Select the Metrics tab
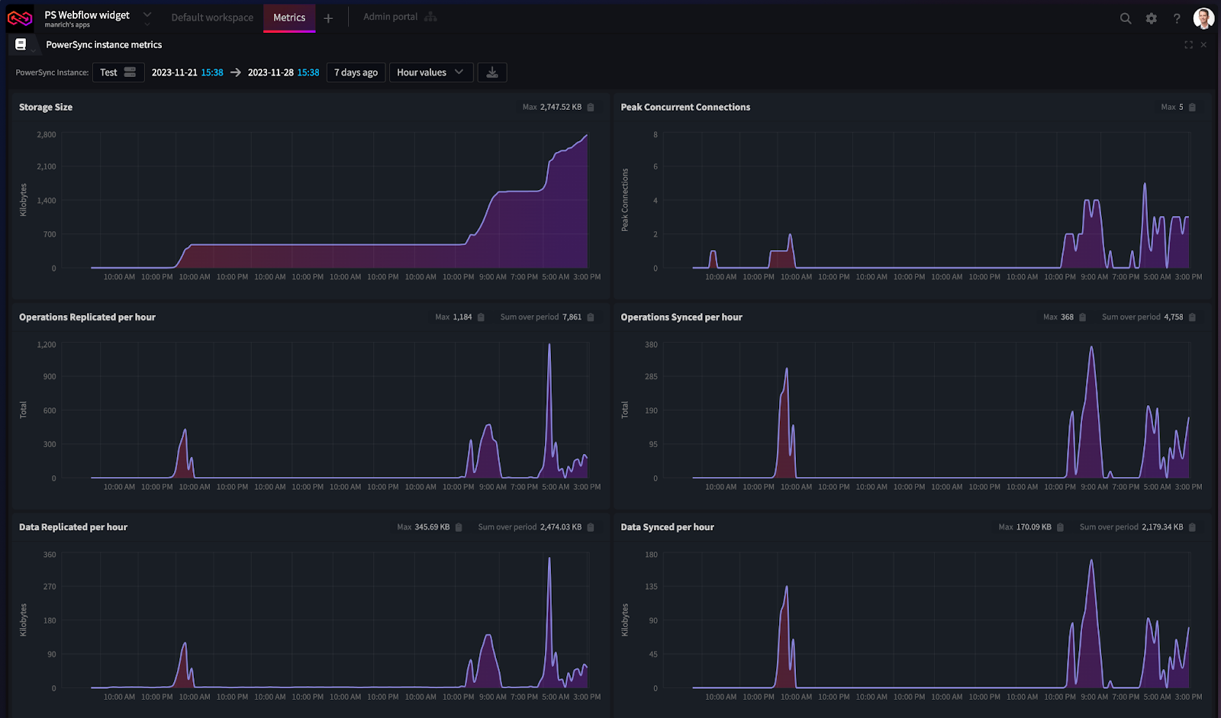Image resolution: width=1221 pixels, height=718 pixels. point(289,18)
